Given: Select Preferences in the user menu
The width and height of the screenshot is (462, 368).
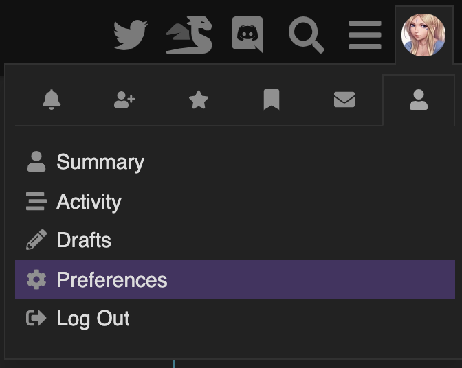Looking at the screenshot, I should 112,280.
